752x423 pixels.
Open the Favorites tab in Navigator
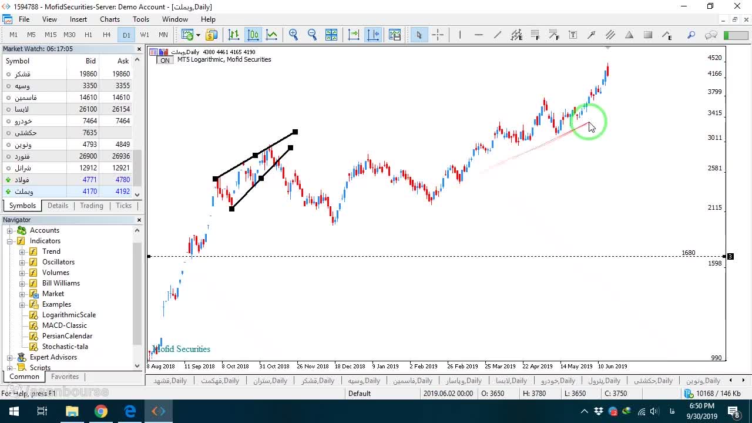click(x=65, y=377)
